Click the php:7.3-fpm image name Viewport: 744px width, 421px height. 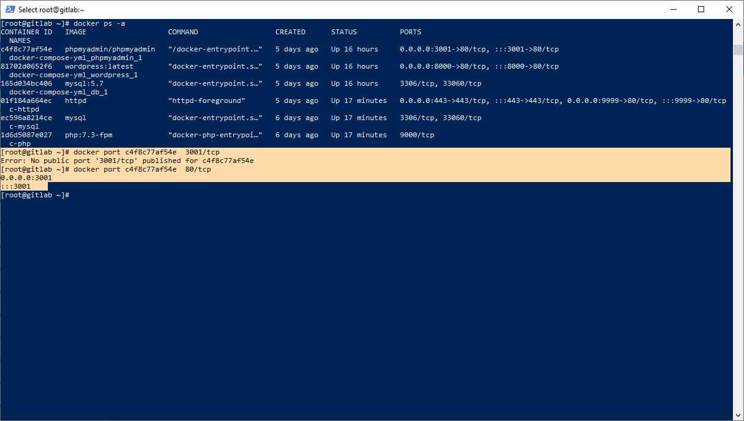pos(88,135)
